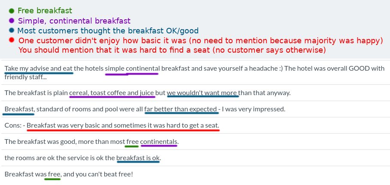Image resolution: width=390 pixels, height=185 pixels.
Task: Click the purple bullet beside Simple, continental breakfast
Action: coord(12,21)
